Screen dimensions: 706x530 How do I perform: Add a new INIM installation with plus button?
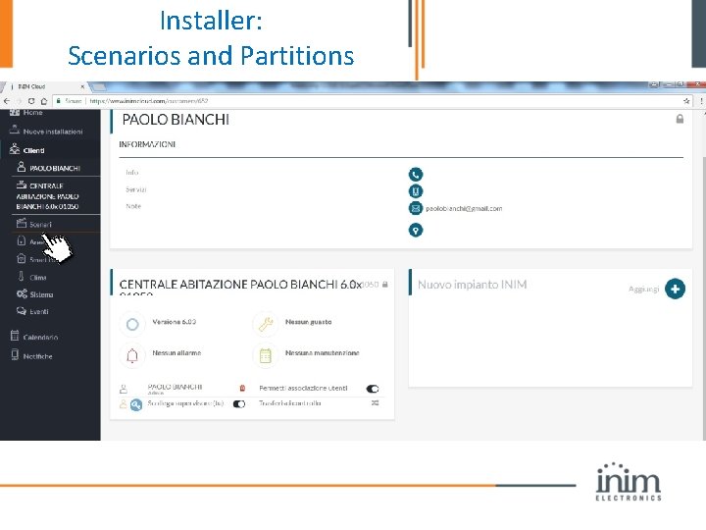[x=675, y=289]
